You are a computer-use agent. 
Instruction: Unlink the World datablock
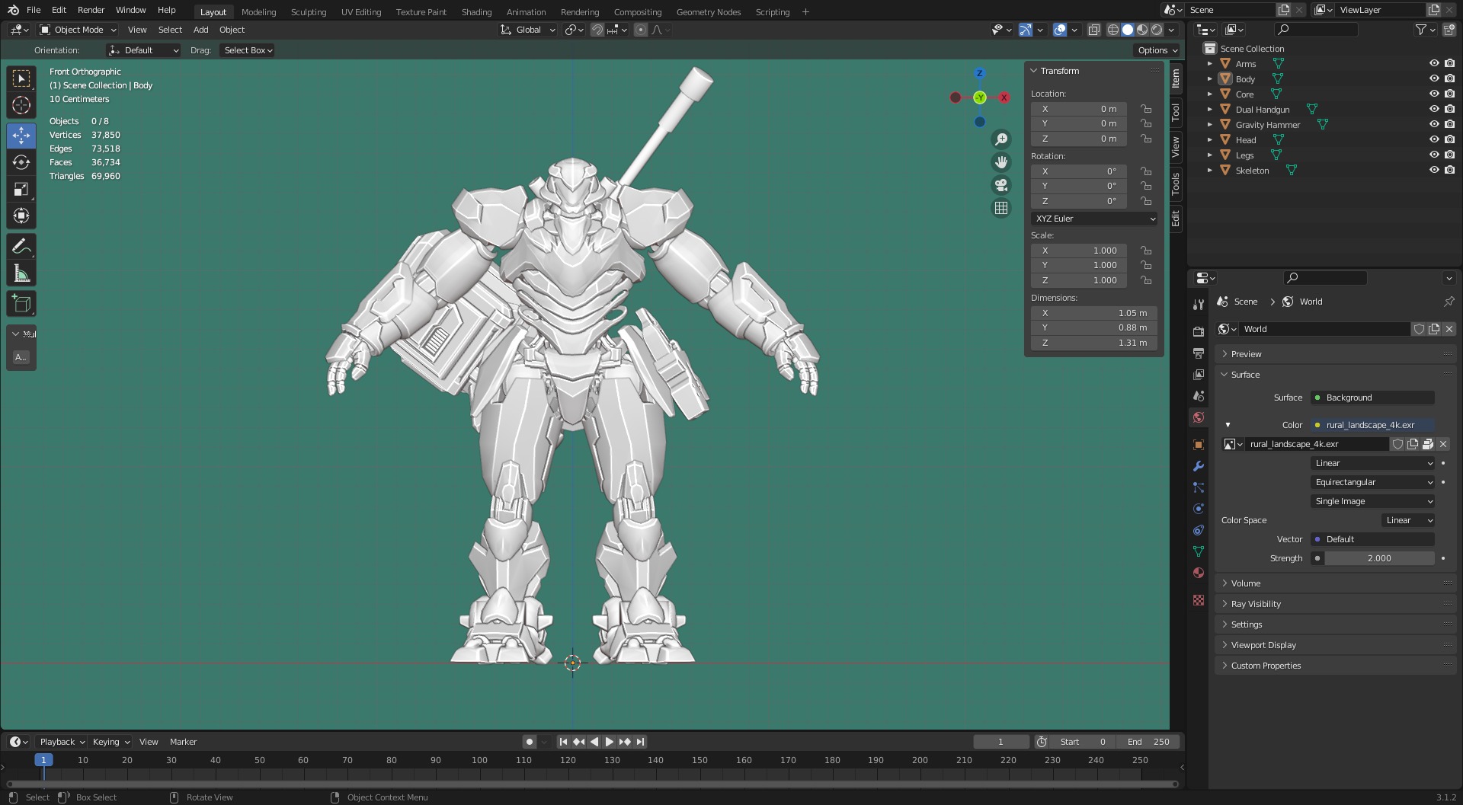[x=1449, y=329]
